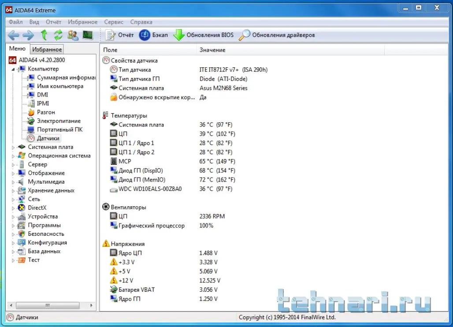The height and width of the screenshot is (327, 453).
Task: Open the Справка menu
Action: [141, 22]
